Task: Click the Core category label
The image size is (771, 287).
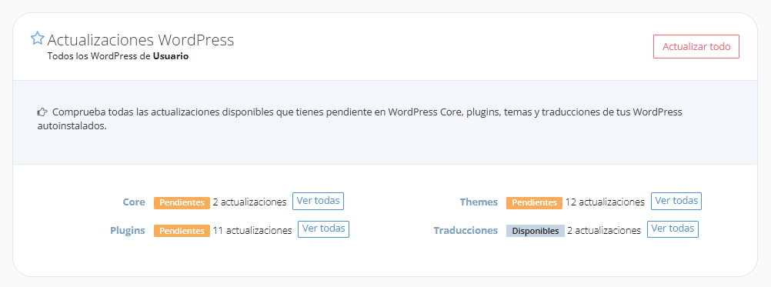Action: (x=134, y=202)
